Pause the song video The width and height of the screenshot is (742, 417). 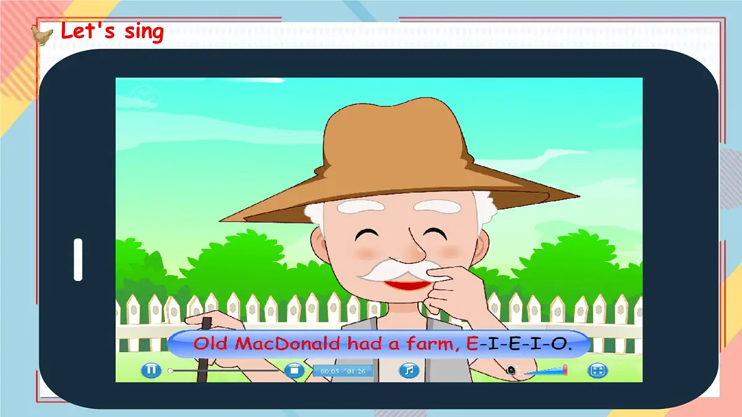(151, 371)
